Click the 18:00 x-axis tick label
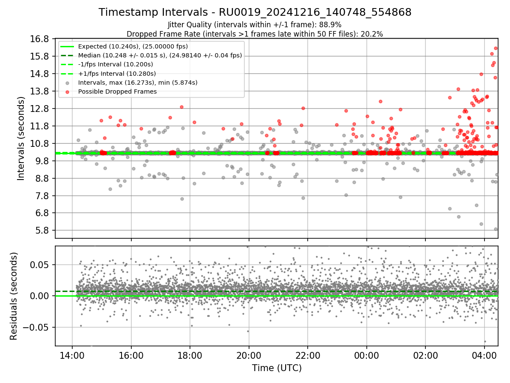Viewport: 510px width, 383px height. coord(190,355)
